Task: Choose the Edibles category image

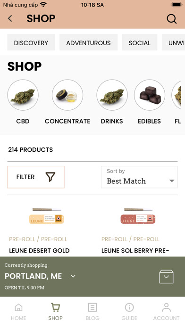Action: click(x=150, y=95)
